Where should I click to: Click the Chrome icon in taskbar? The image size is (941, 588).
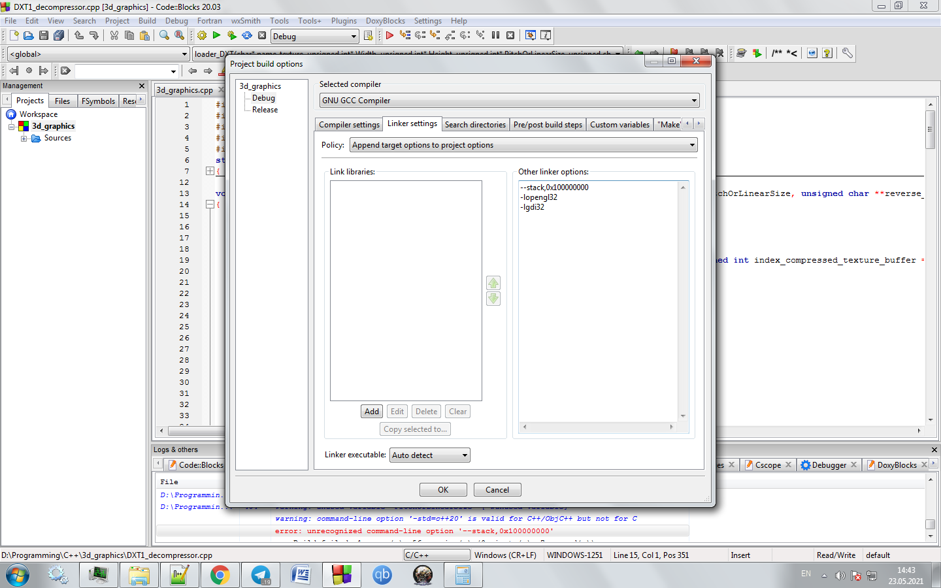(x=220, y=575)
